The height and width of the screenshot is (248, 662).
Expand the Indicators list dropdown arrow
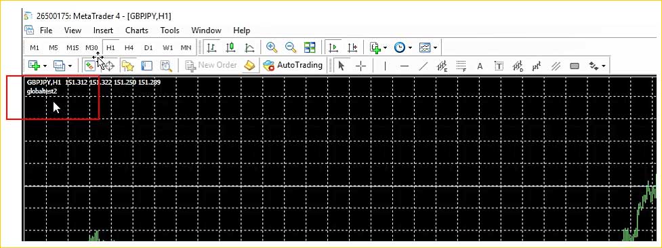(385, 48)
